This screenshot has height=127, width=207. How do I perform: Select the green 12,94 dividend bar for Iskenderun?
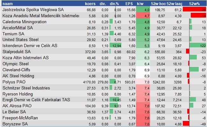click(115, 46)
